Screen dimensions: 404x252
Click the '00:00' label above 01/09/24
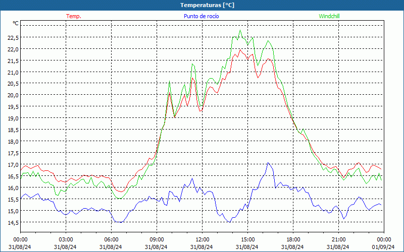tap(384, 240)
